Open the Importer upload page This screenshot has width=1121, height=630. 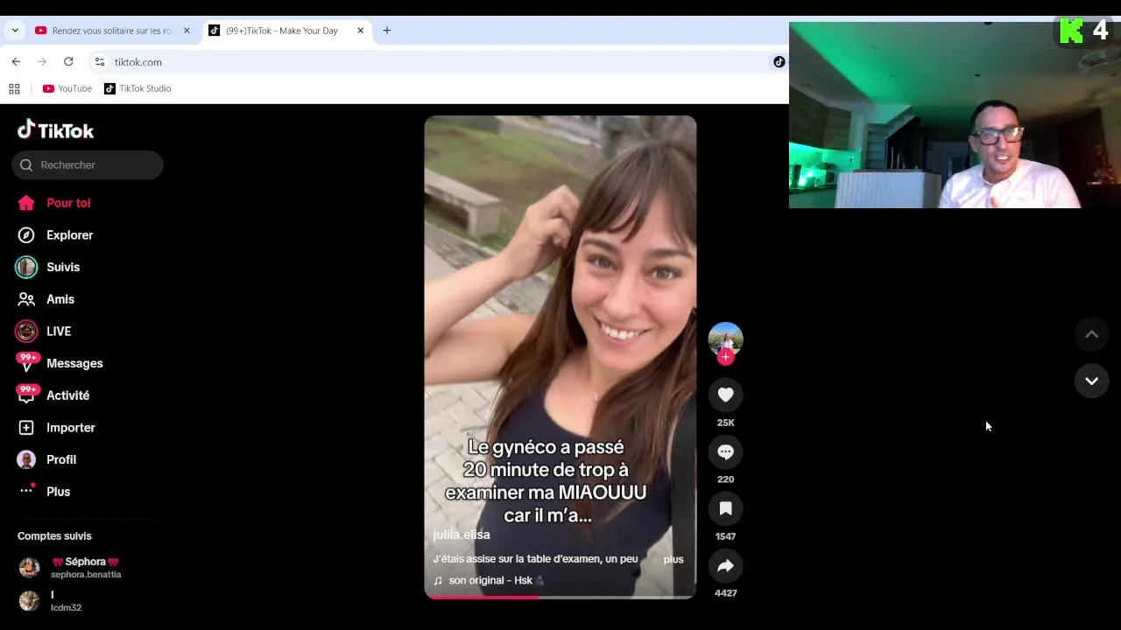(x=56, y=428)
